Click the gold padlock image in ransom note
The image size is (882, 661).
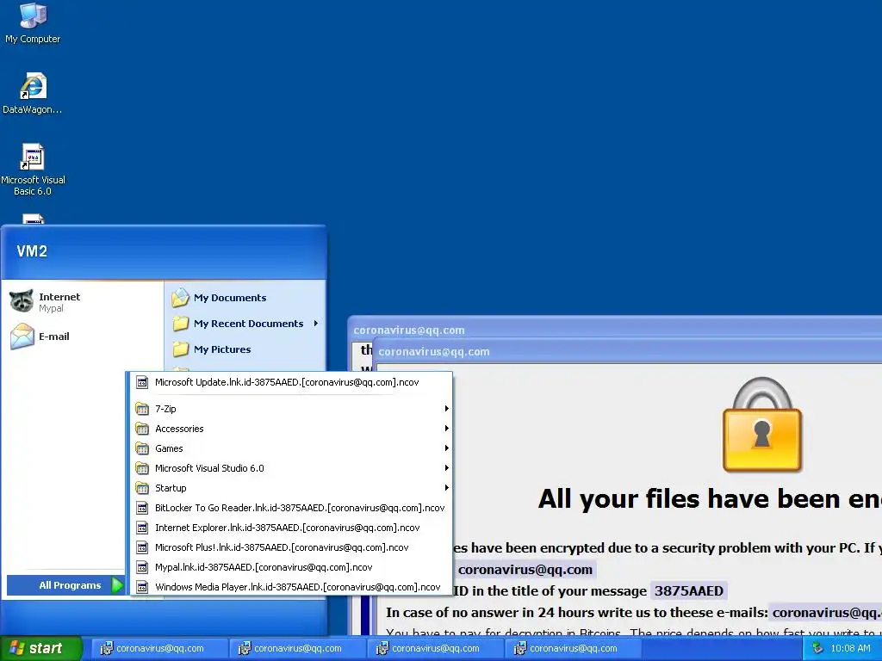point(762,424)
